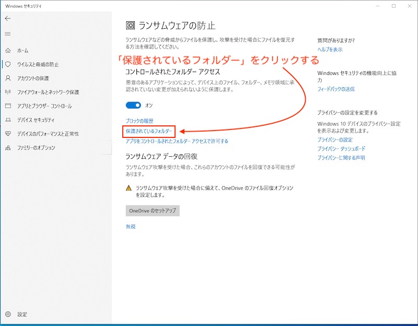
Task: Click the Home house icon
Action: [8, 50]
